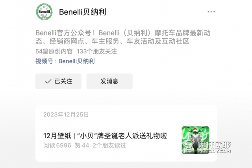Viewport: 252px width, 168px height.
Task: Select the Benelli贝纳利 account name heading
Action: (x=83, y=12)
